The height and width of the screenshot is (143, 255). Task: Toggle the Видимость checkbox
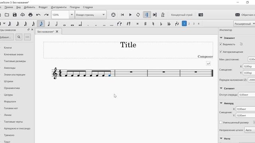pos(221,44)
